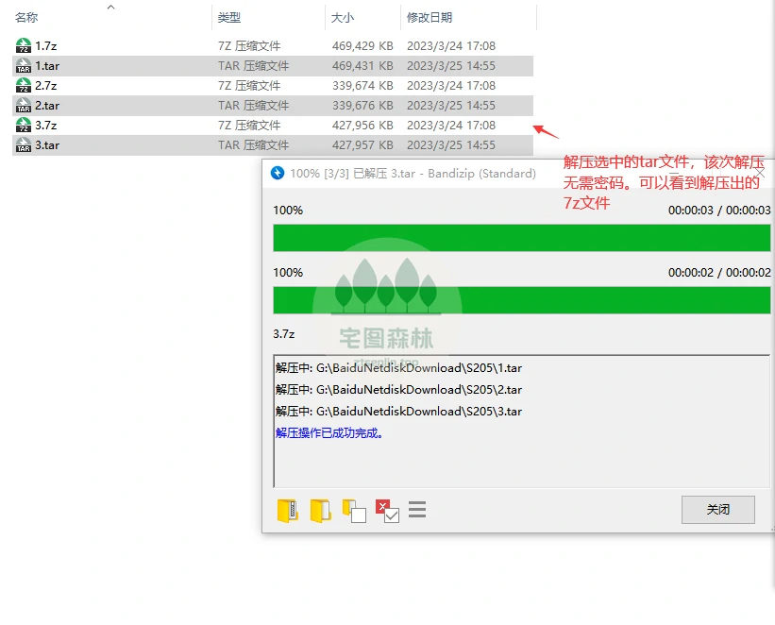Click the TAR 压缩文件 type of 1.tar
This screenshot has width=775, height=625.
click(x=253, y=66)
